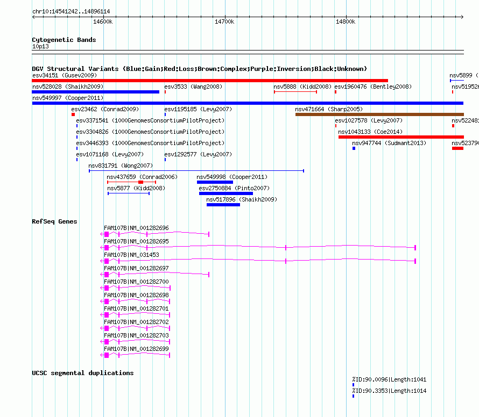Click esv3304826 (1000GenomesConsortiumPilotProject) label
Viewport: 479px width, 417px height.
pyautogui.click(x=150, y=132)
